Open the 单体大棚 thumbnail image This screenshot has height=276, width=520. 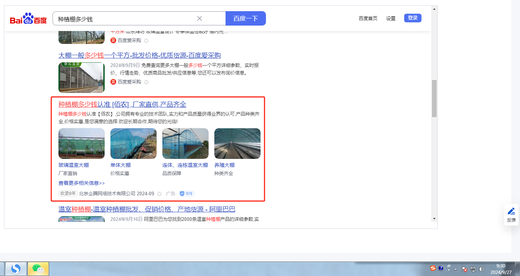(134, 143)
